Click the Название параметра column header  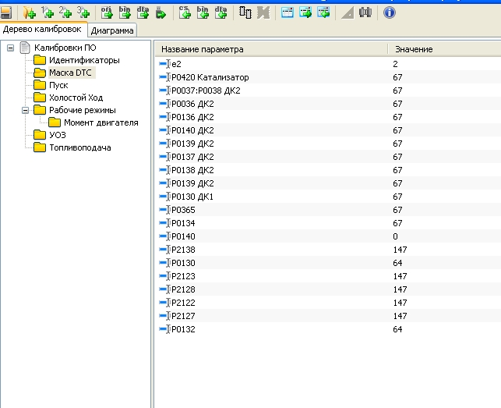click(x=202, y=49)
